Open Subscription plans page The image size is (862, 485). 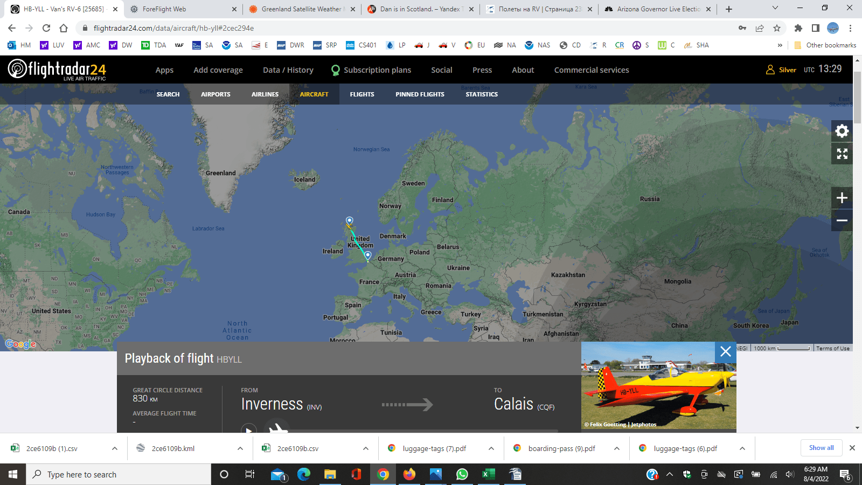377,70
